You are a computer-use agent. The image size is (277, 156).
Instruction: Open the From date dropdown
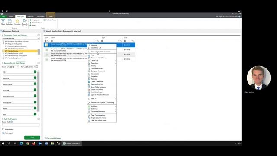(x=18, y=67)
